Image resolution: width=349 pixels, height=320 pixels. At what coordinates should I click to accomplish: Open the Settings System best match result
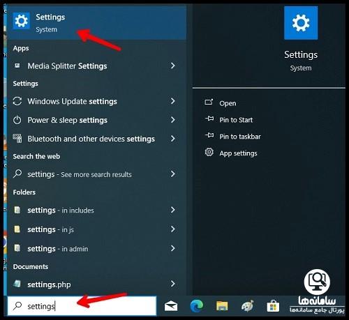[x=97, y=23]
